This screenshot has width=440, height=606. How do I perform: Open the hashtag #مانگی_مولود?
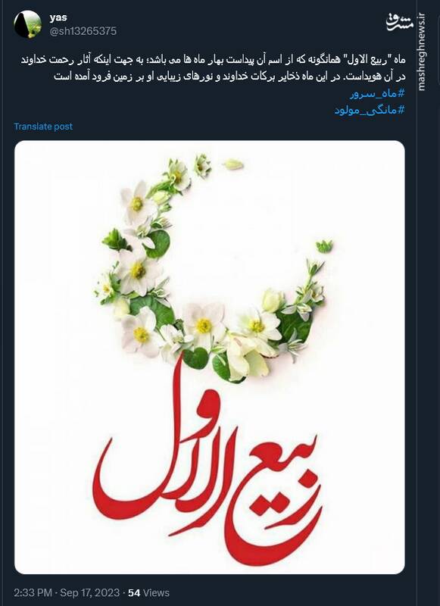point(370,110)
